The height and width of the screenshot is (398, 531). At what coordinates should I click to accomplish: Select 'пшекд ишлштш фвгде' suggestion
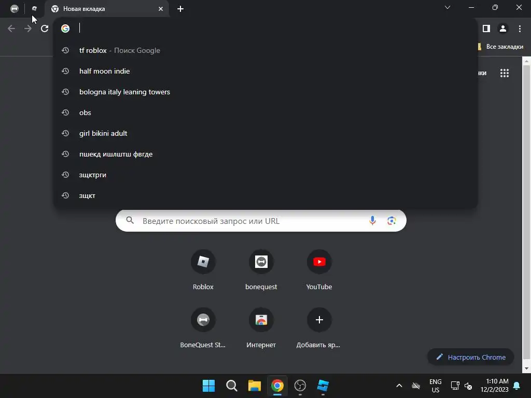[265, 154]
